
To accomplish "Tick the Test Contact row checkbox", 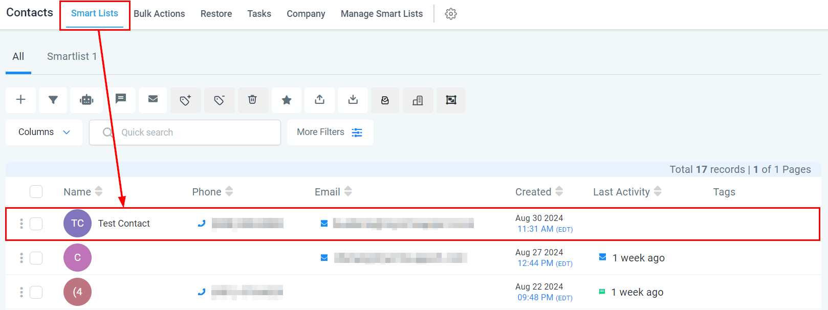I will click(x=36, y=224).
